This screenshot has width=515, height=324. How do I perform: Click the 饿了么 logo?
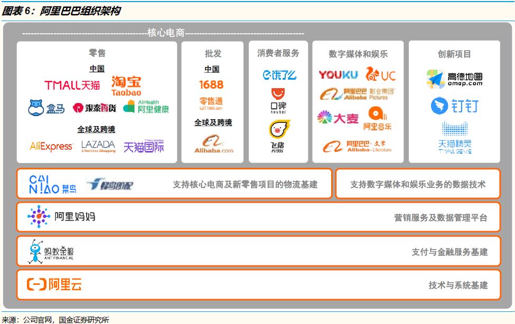pos(279,75)
